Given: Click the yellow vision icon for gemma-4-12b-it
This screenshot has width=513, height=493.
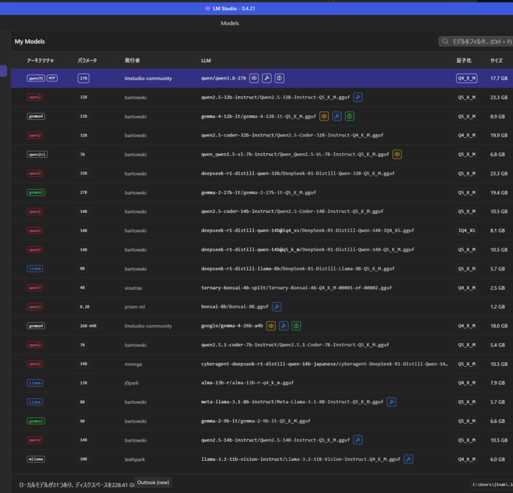Looking at the screenshot, I should [324, 116].
